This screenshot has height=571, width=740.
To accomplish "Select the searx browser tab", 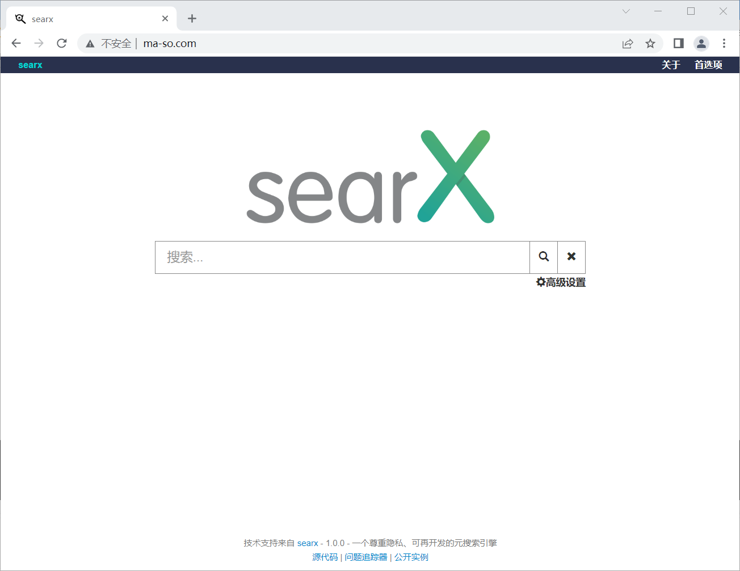I will (x=91, y=19).
